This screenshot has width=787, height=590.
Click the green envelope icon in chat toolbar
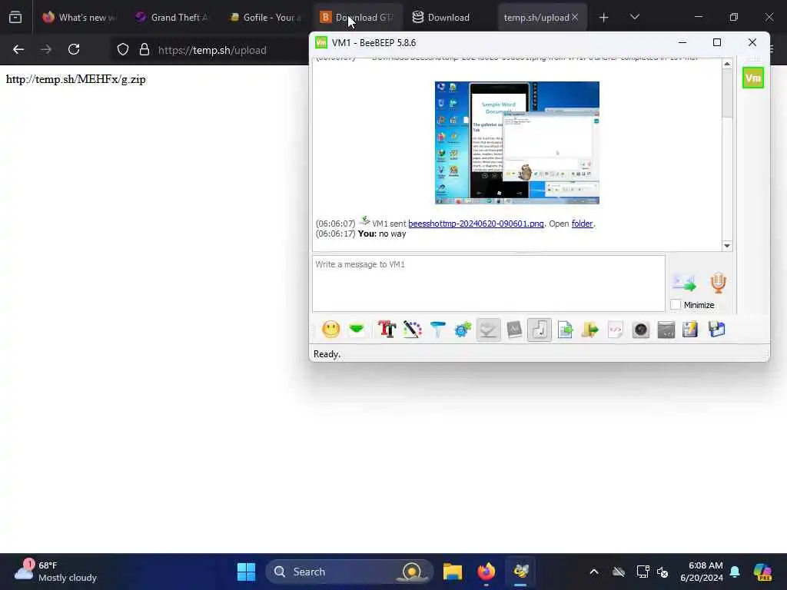click(357, 330)
